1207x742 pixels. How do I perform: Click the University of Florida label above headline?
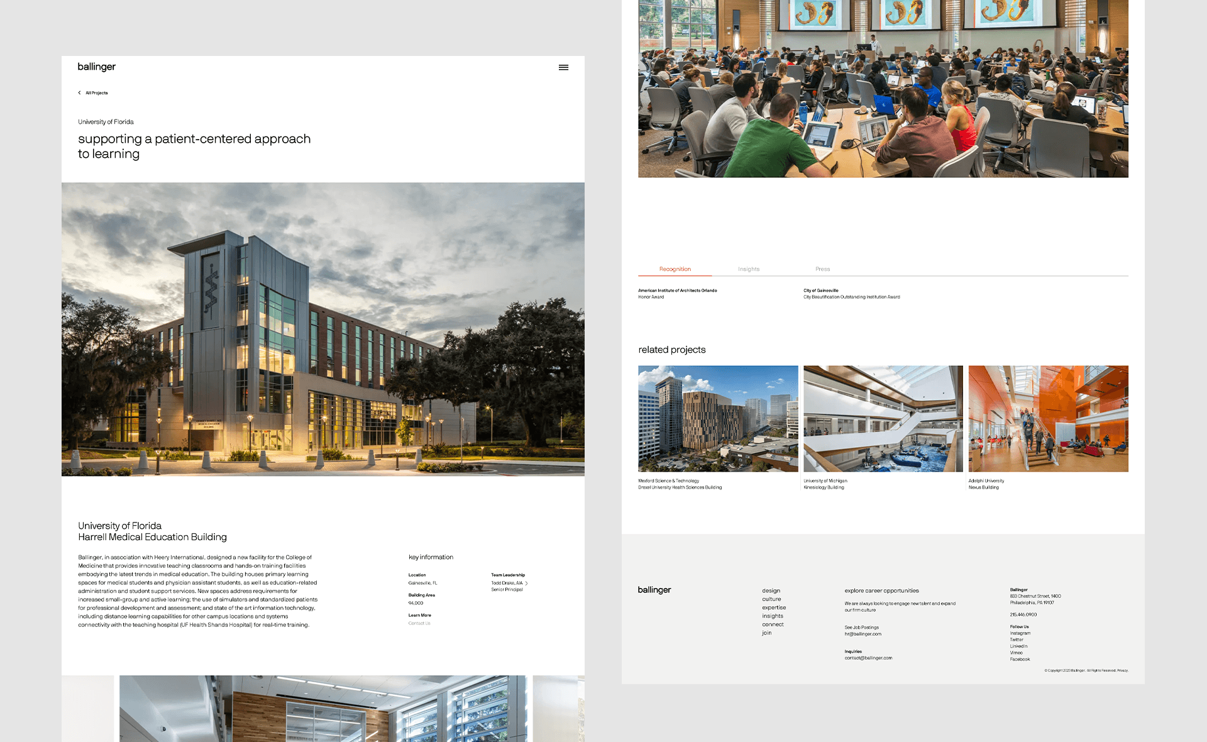coord(106,122)
